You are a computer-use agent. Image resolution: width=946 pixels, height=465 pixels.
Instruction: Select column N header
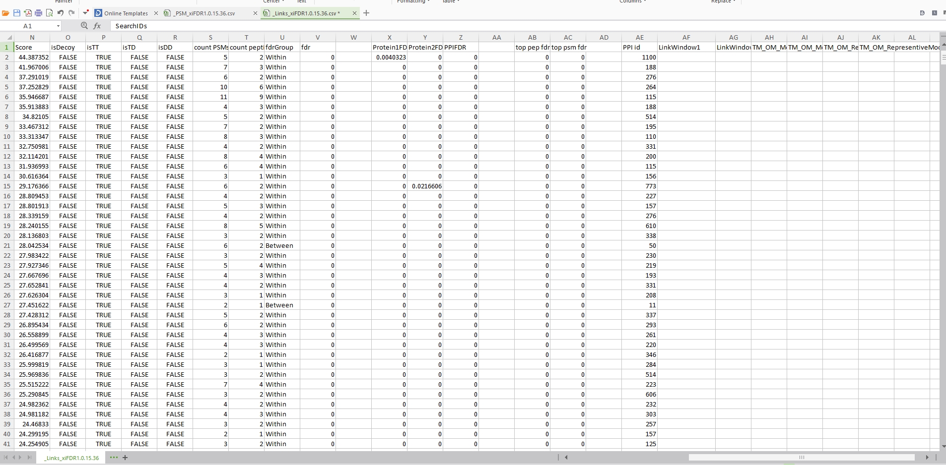point(32,38)
